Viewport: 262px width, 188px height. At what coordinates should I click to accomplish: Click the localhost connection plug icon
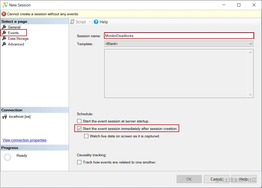pyautogui.click(x=4, y=117)
